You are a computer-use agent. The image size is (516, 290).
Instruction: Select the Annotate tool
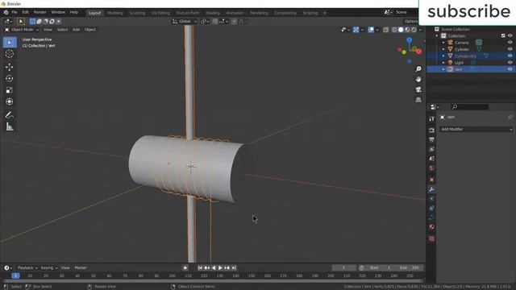[x=10, y=115]
